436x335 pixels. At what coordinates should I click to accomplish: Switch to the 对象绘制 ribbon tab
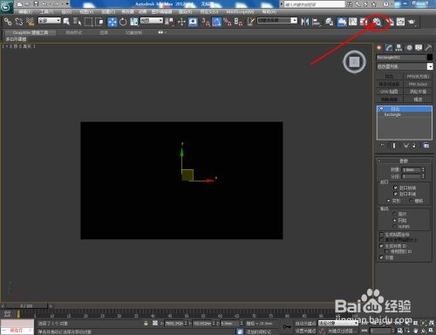(133, 32)
